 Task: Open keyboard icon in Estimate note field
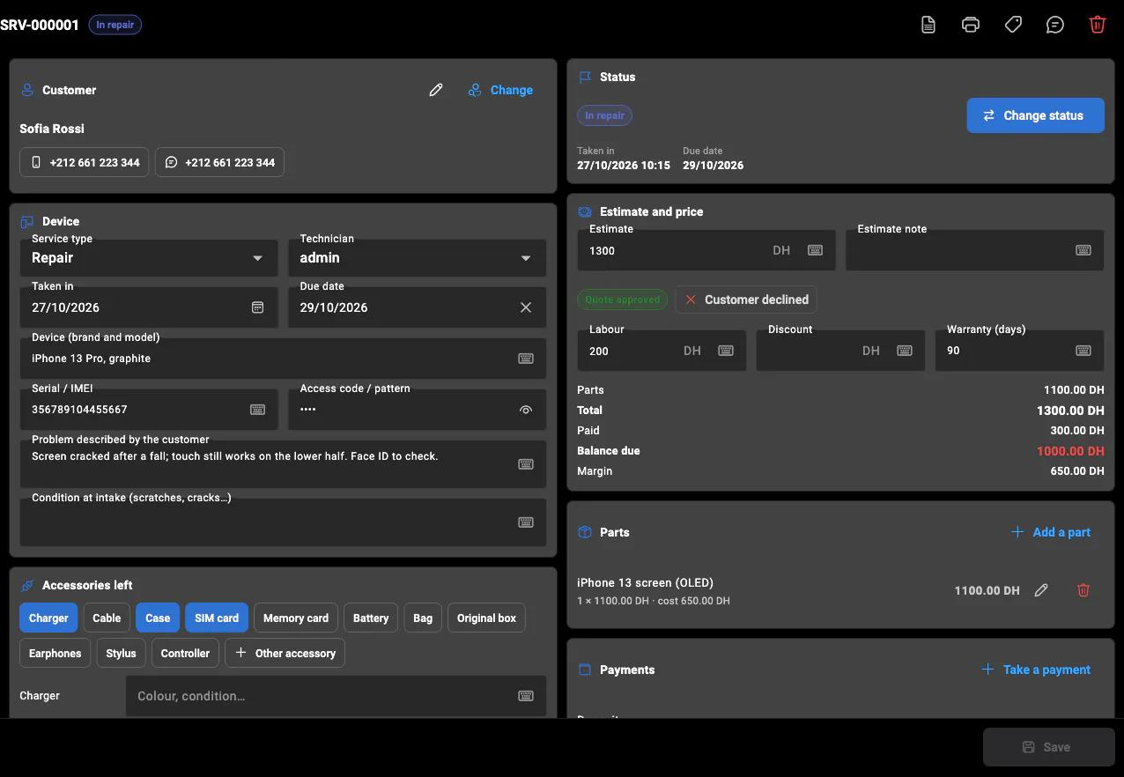[1083, 250]
